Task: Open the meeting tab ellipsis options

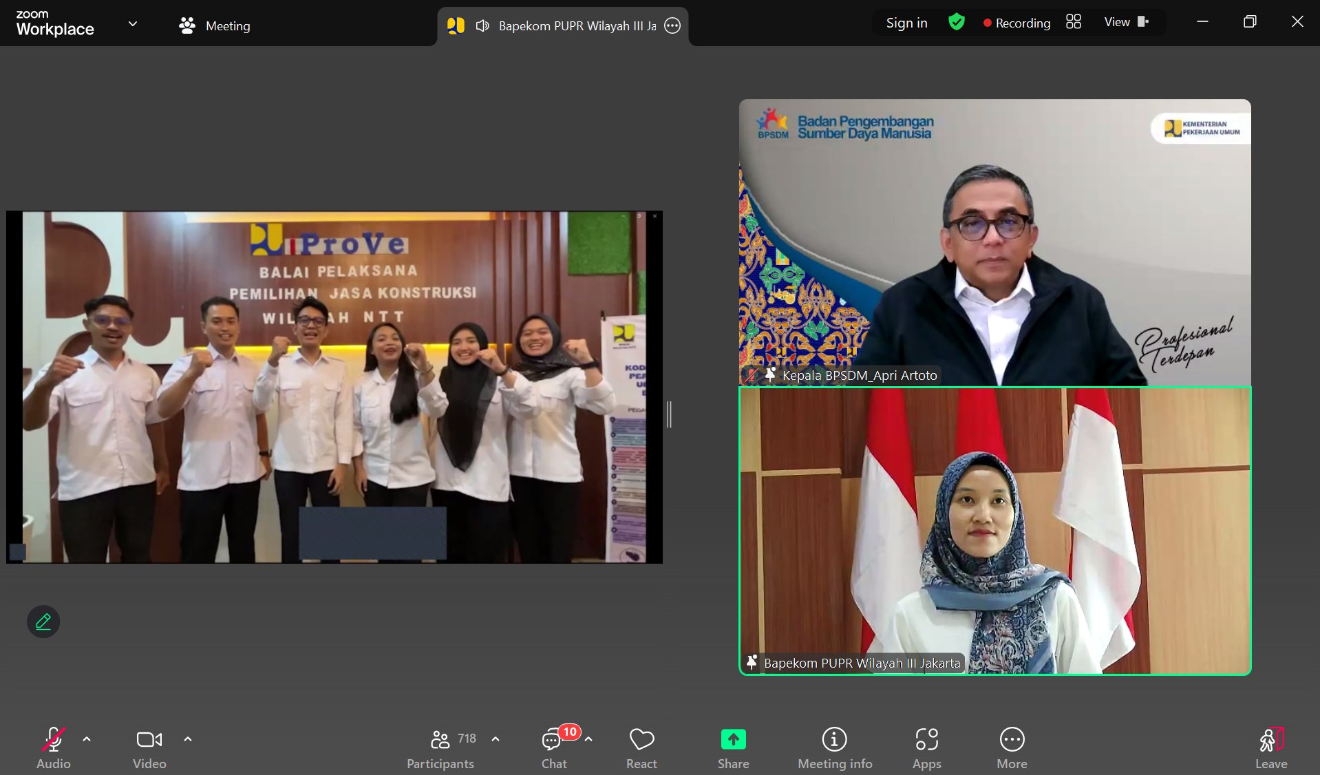Action: coord(672,25)
